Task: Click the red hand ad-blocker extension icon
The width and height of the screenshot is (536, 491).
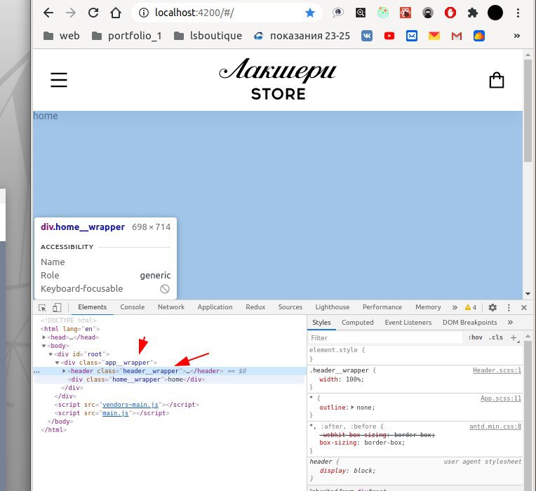Action: pos(450,13)
